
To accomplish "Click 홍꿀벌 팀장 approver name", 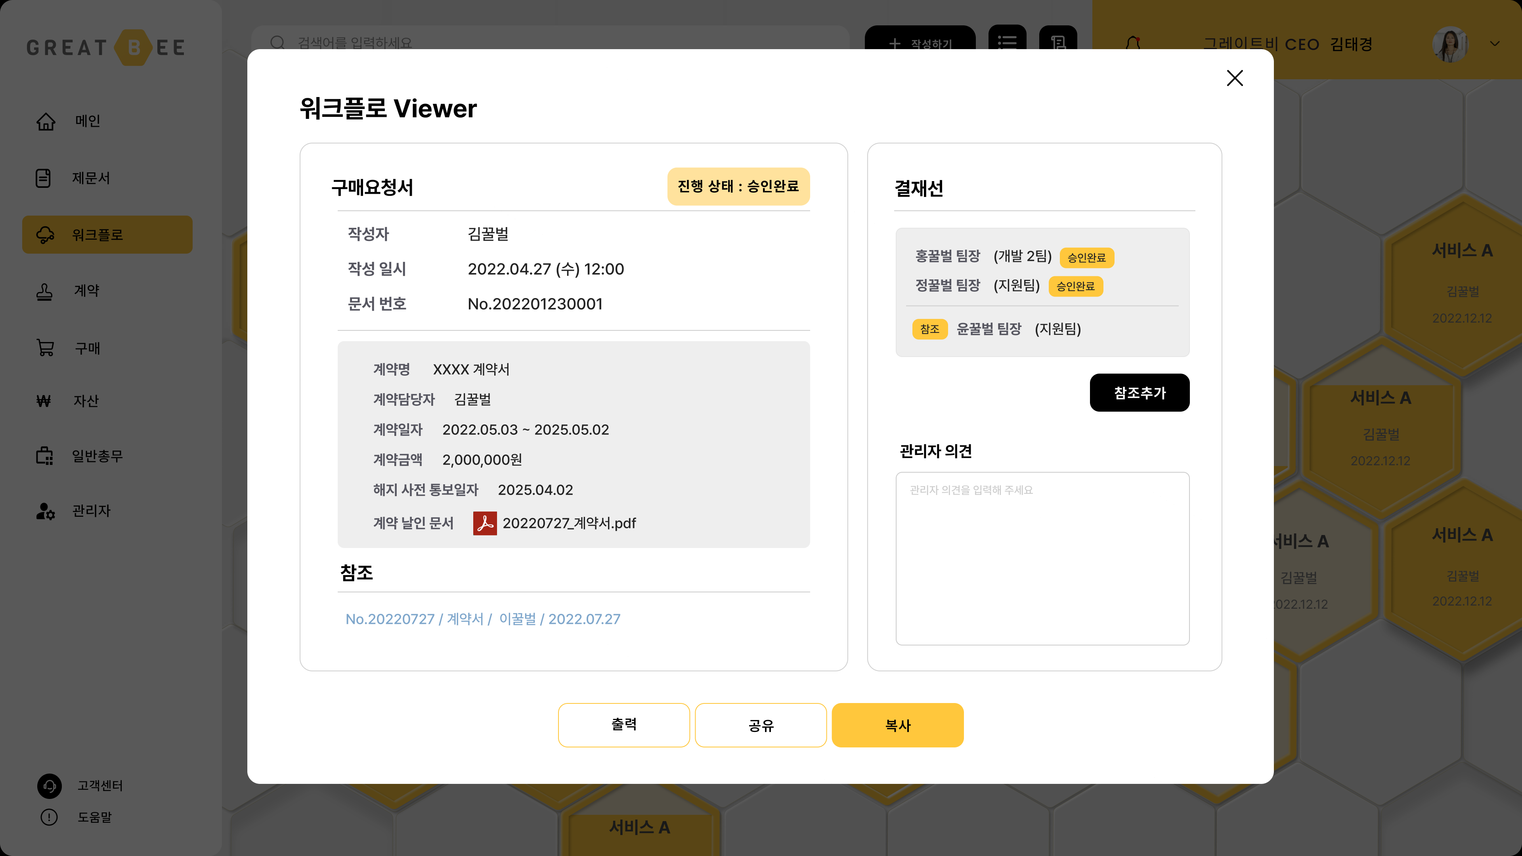I will pos(947,256).
